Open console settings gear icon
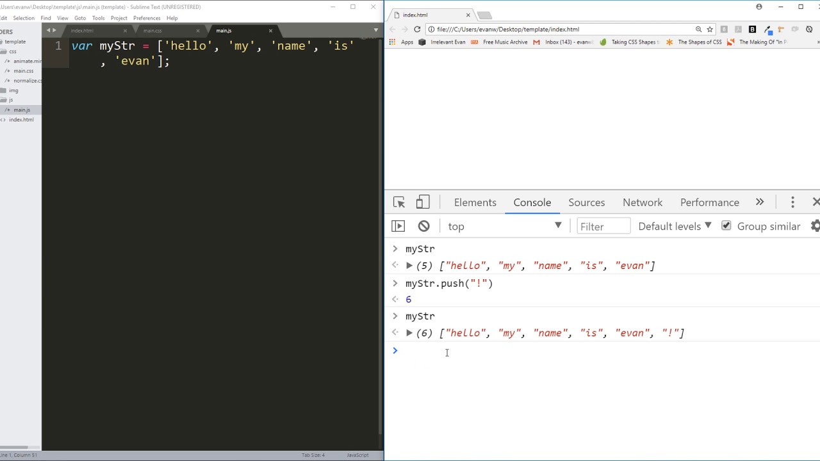This screenshot has width=820, height=461. [816, 226]
